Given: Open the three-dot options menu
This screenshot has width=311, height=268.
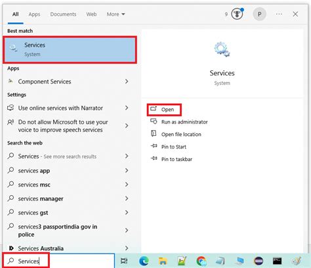Looking at the screenshot, I should 279,14.
